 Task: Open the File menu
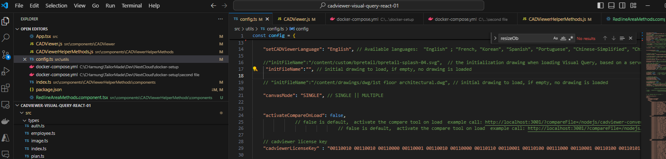click(x=19, y=5)
